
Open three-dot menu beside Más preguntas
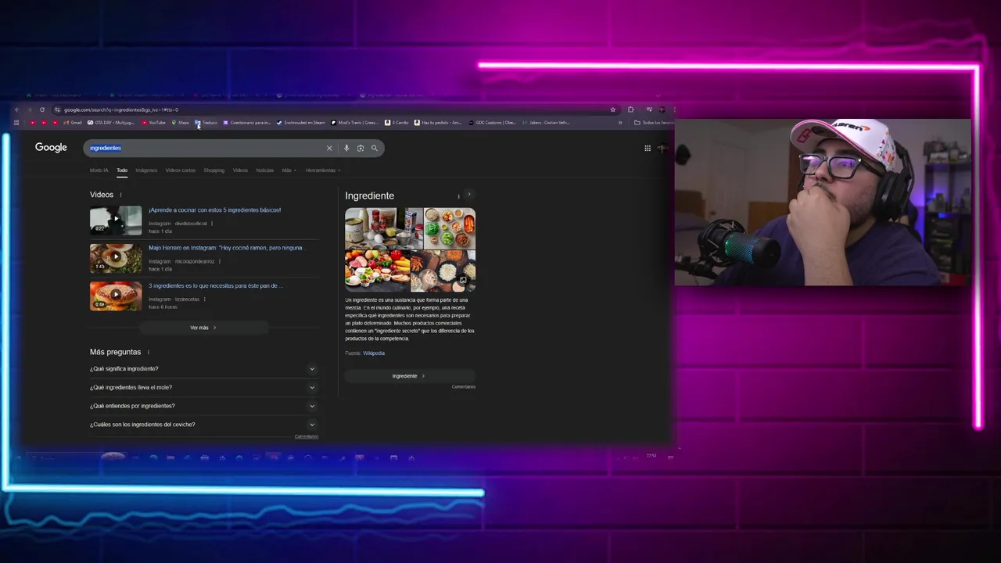(148, 353)
